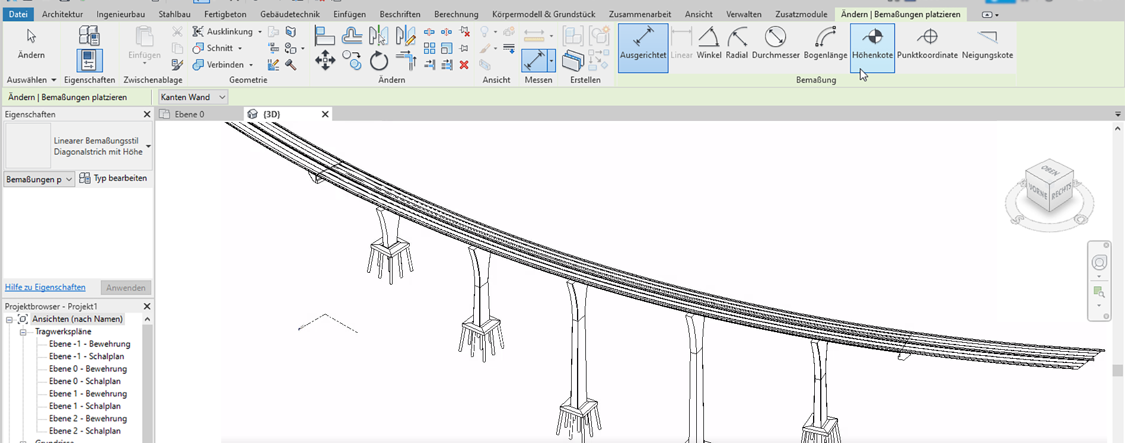This screenshot has height=443, width=1125.
Task: Click the Trim/Extend multiple elements icon
Action: point(447,65)
